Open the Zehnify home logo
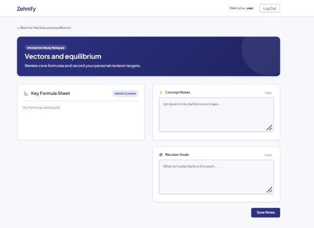This screenshot has height=228, width=314. pos(26,9)
